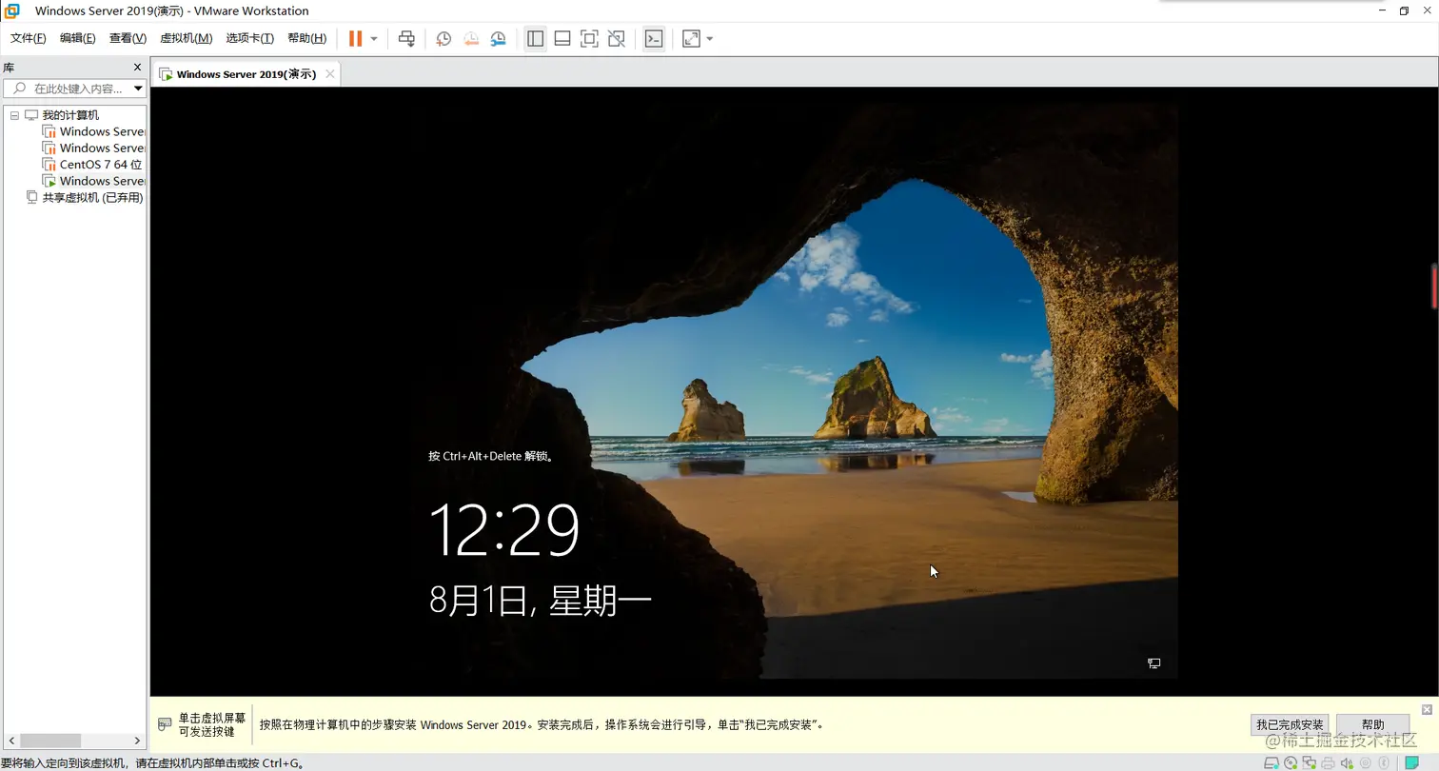Image resolution: width=1439 pixels, height=771 pixels.
Task: Toggle the console view button
Action: [654, 38]
